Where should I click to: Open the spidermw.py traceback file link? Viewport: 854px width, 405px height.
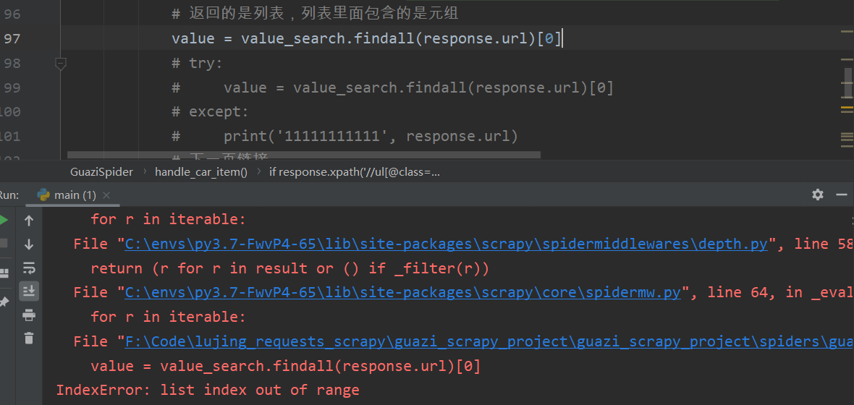[403, 293]
